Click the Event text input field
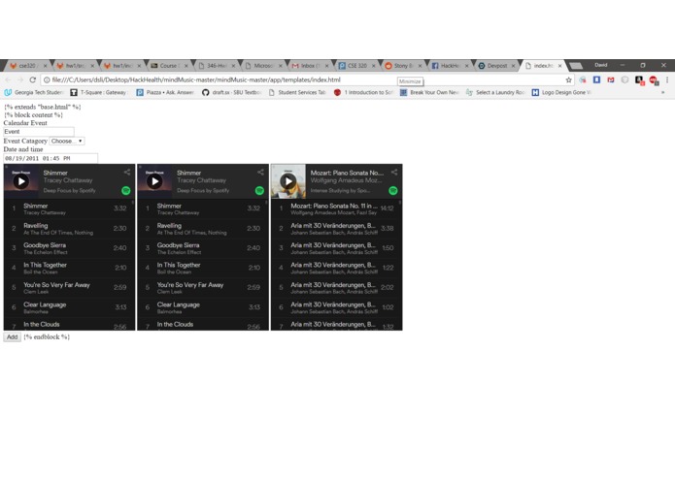This screenshot has width=675, height=479. pos(39,132)
